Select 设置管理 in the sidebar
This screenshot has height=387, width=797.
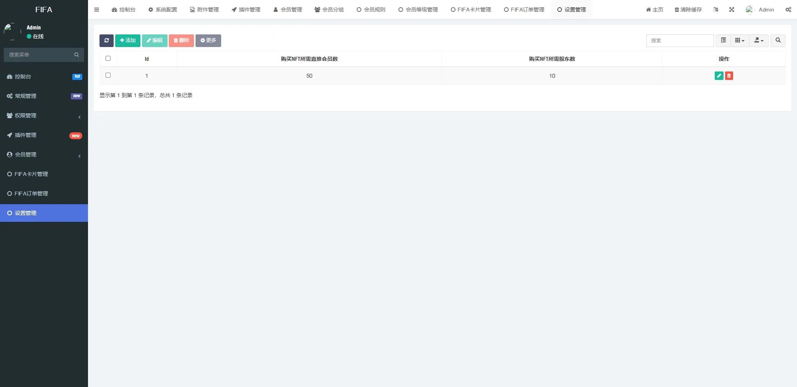point(44,213)
